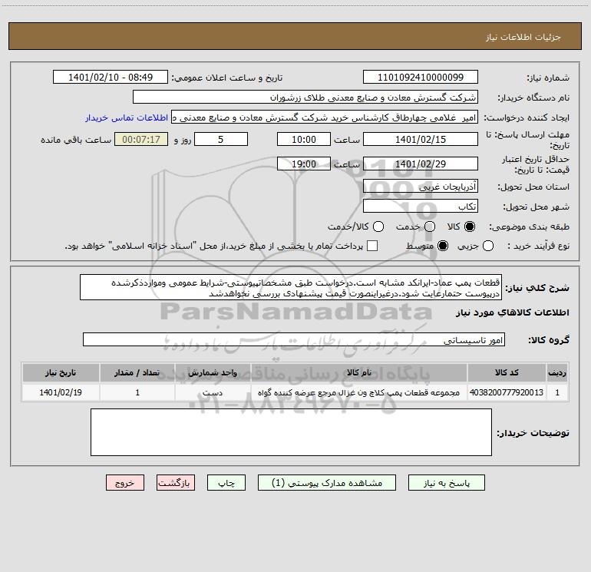Screen dimensions: 591x572
Task: Click the response deadline date 1401/02/15
Action: (x=421, y=139)
